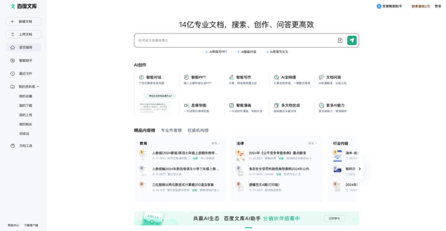Open 2024年《公平竞争审查条例》重点解读 title
Viewport: 446px width, 231px height.
tap(278, 153)
